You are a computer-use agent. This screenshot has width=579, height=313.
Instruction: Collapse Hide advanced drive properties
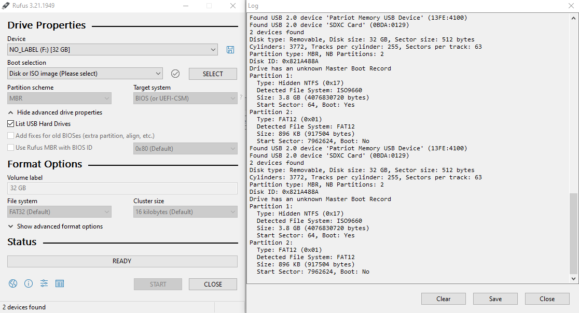tap(55, 112)
